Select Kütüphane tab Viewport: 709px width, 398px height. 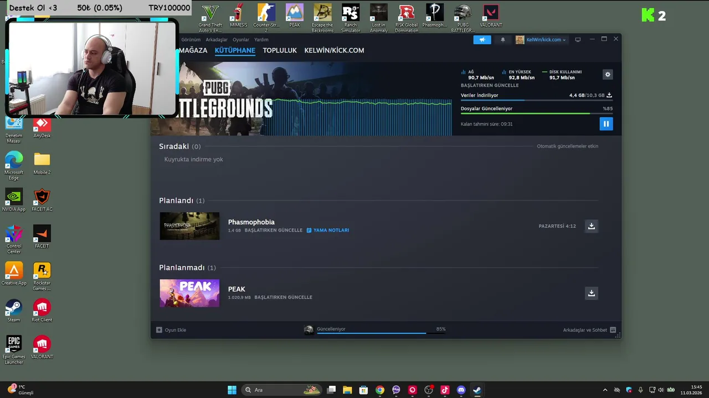[x=235, y=50]
